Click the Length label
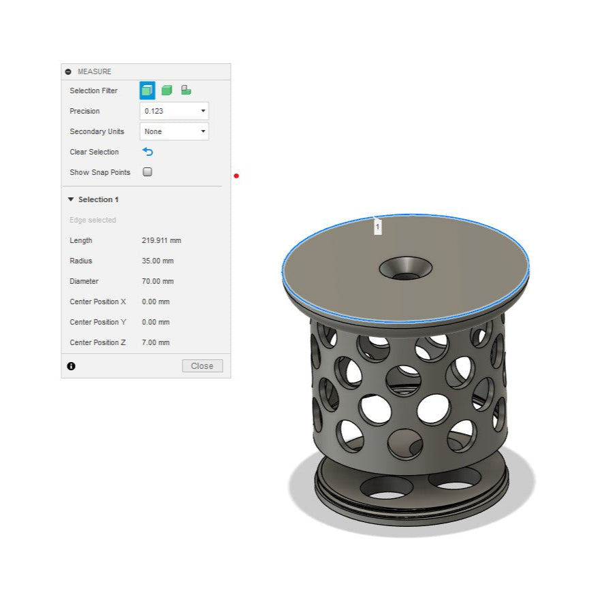The width and height of the screenshot is (602, 601). coord(81,240)
